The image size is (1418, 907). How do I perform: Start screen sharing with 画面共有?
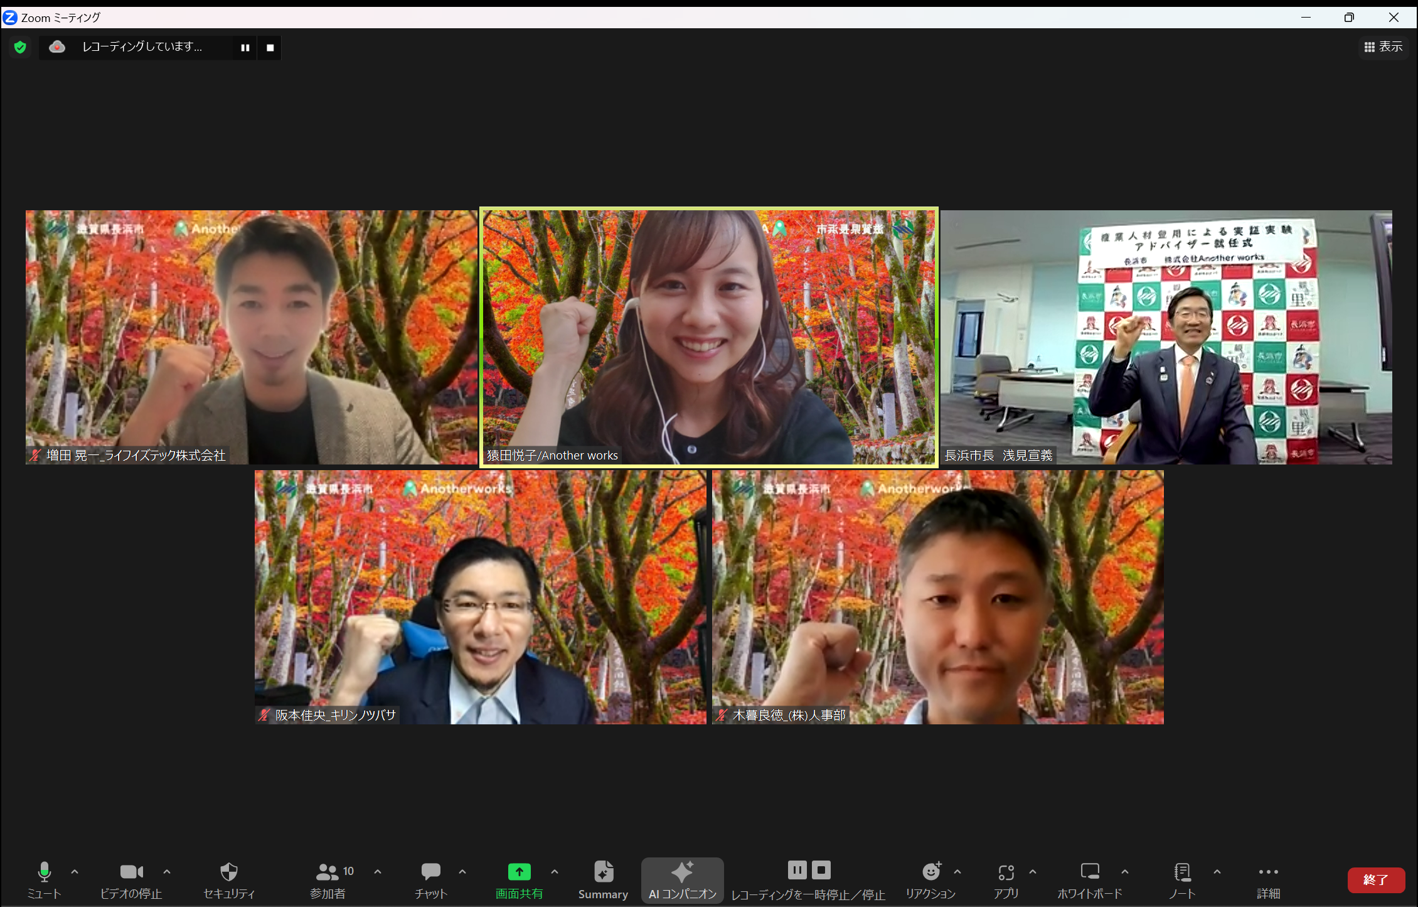click(x=519, y=880)
